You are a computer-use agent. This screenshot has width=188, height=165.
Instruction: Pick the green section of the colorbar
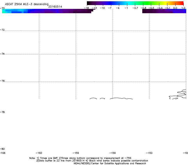coord(147,3)
